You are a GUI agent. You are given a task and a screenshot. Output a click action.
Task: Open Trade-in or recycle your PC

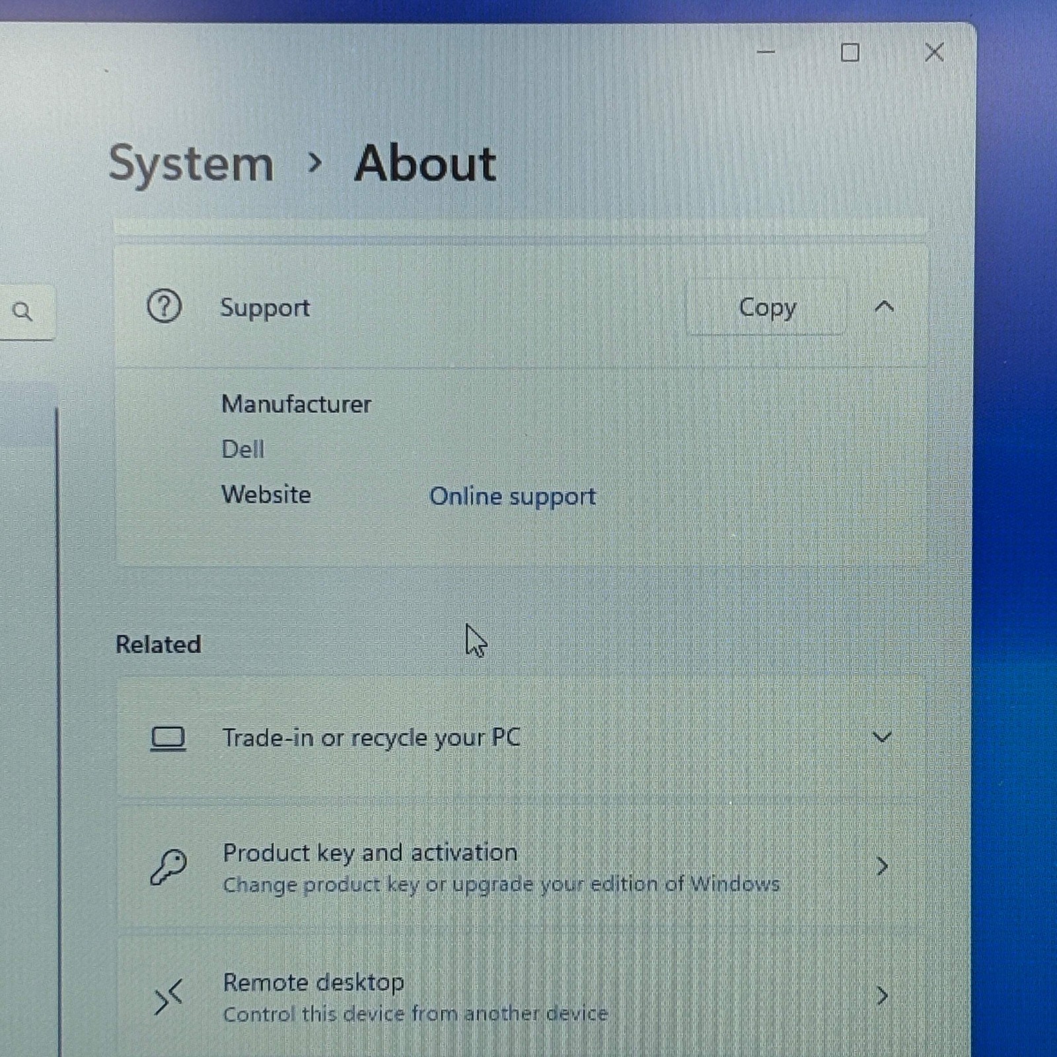click(371, 739)
